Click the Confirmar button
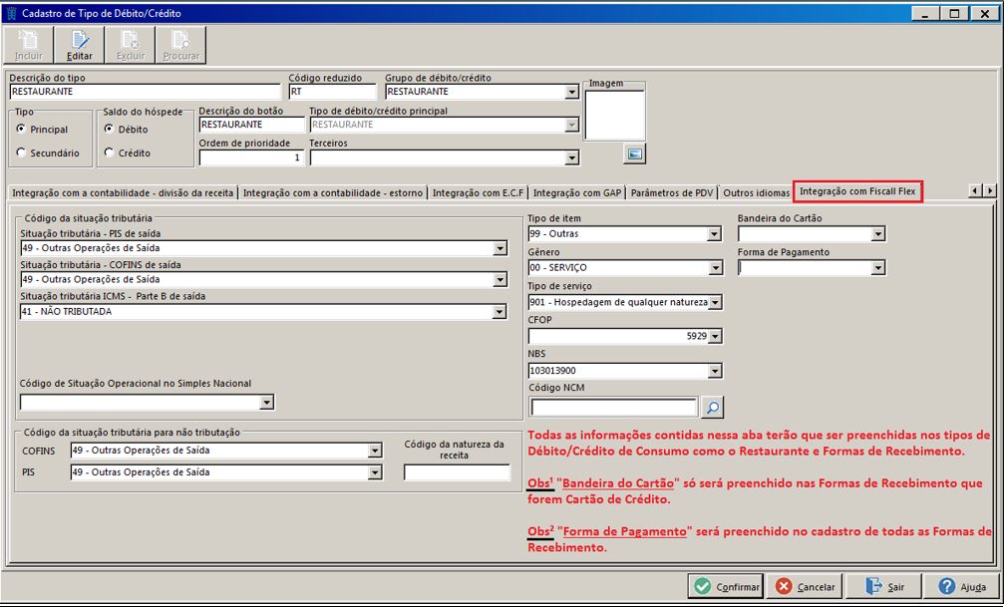Screen dimensions: 1005x607 726,586
